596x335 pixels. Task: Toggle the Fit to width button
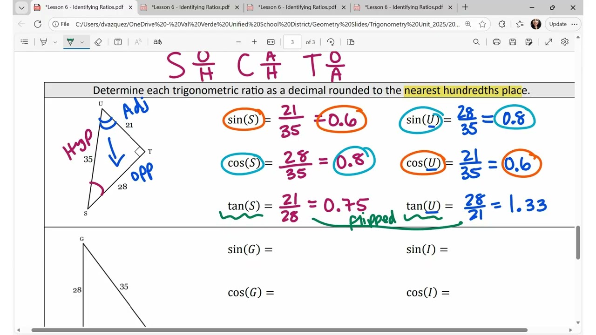click(271, 42)
